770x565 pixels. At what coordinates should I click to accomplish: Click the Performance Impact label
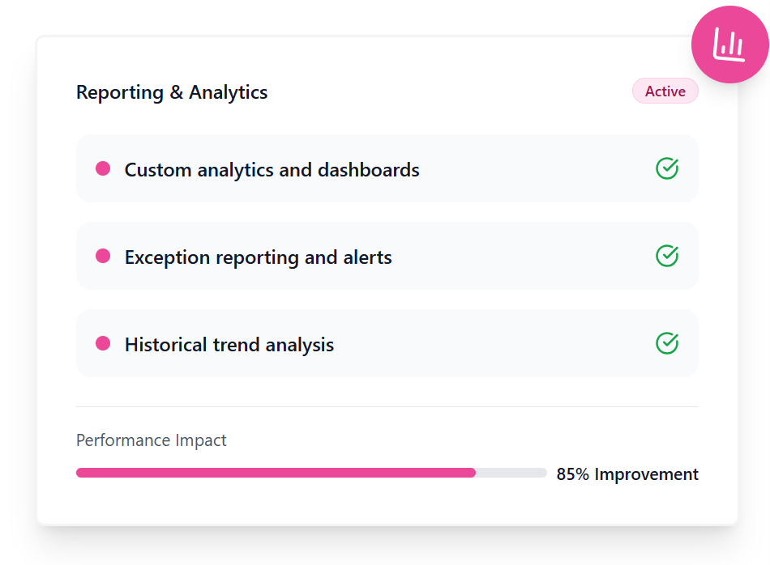coord(152,440)
